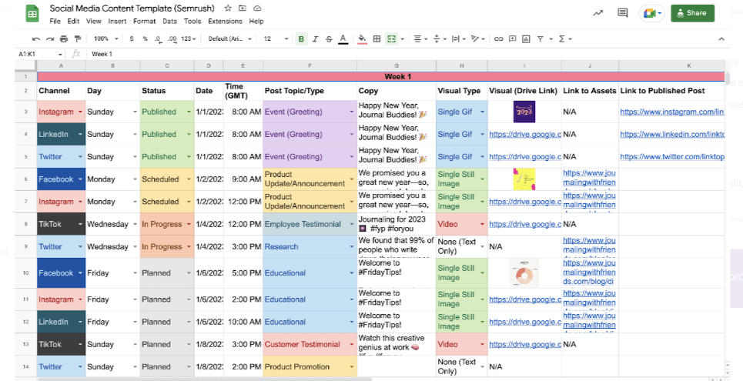Click the Merge cells icon
This screenshot has width=743, height=381.
coord(391,38)
